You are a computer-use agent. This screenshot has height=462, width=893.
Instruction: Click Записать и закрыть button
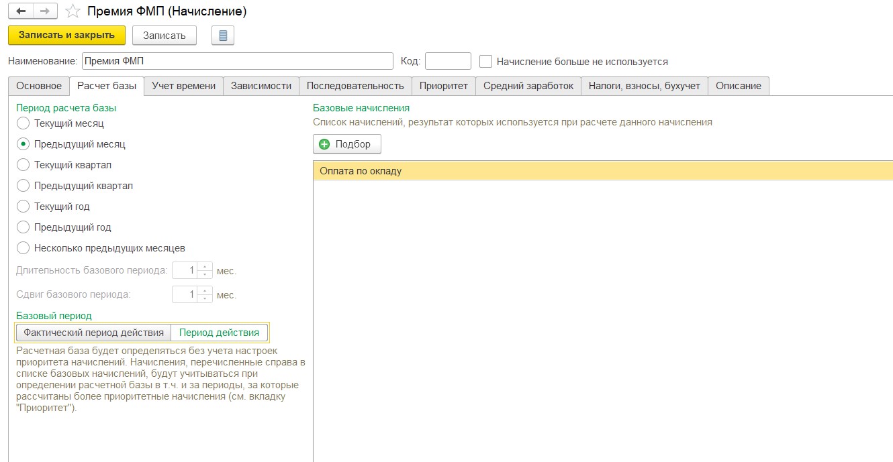[66, 35]
